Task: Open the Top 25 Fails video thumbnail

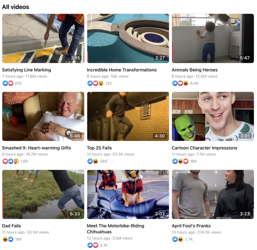Action: pos(128,116)
